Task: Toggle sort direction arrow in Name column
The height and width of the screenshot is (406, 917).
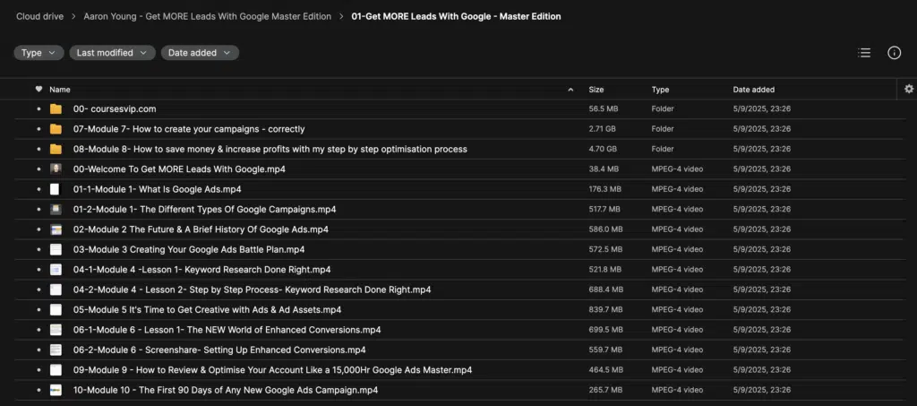Action: point(570,90)
